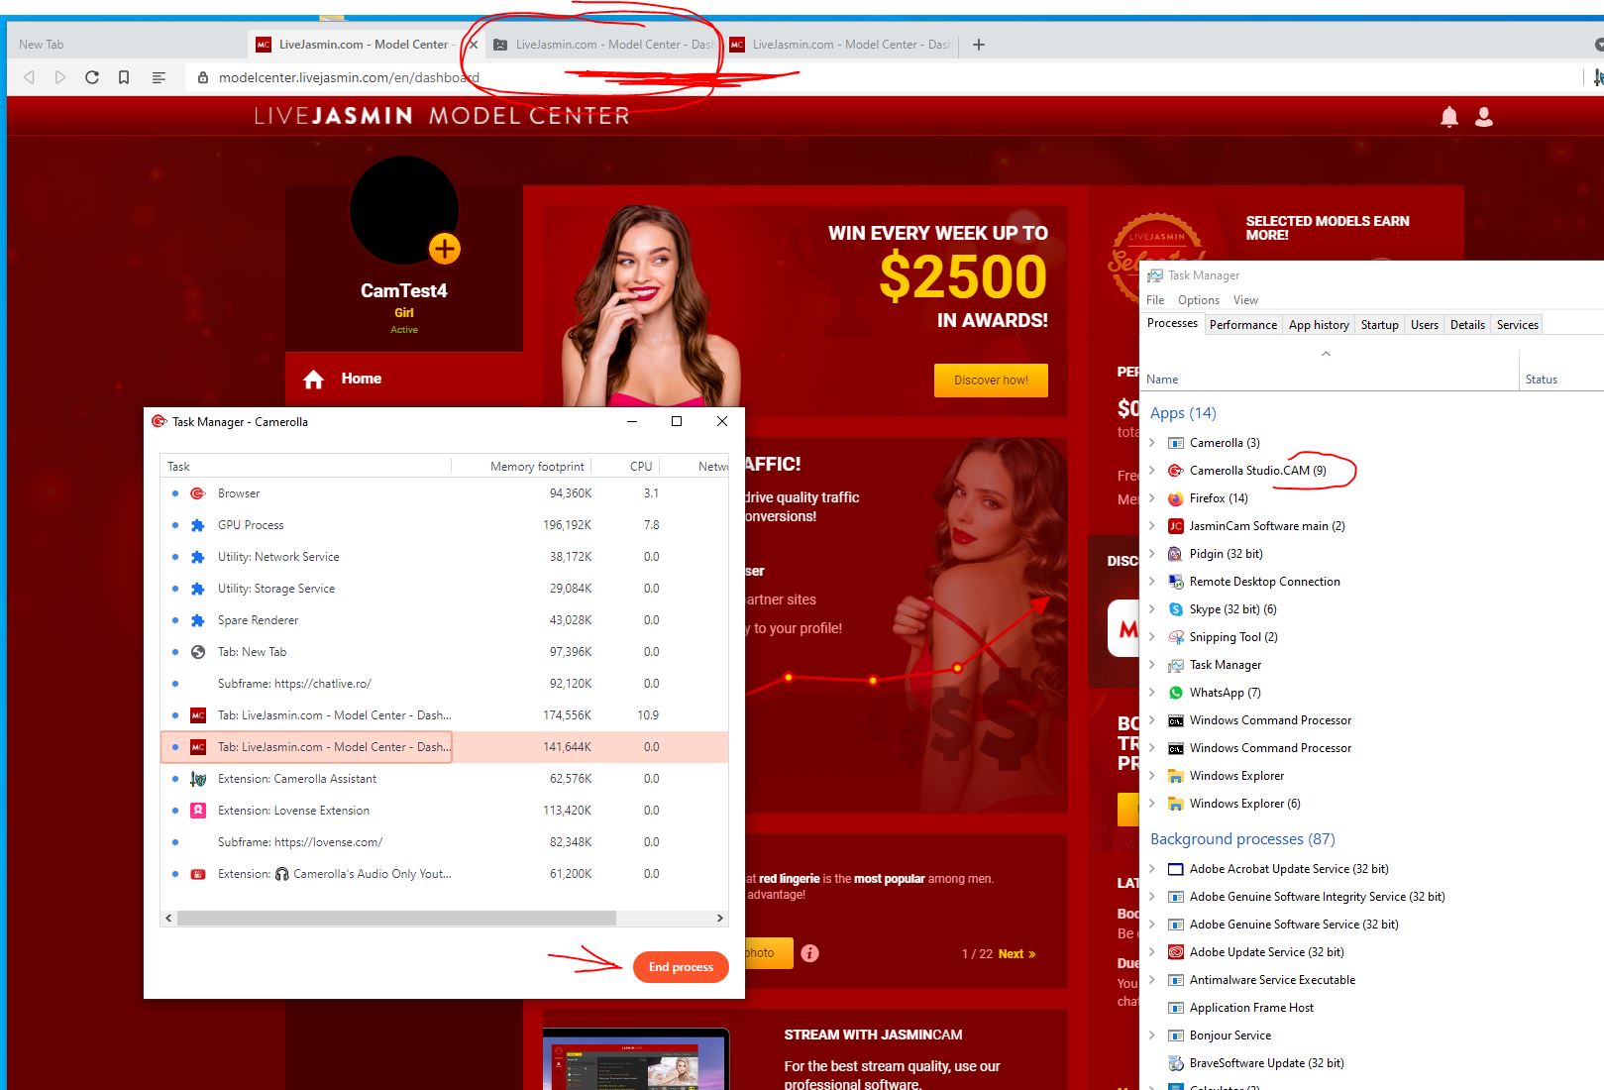Expand JasminCam Software main (2) group
This screenshot has height=1090, width=1604.
[x=1152, y=526]
